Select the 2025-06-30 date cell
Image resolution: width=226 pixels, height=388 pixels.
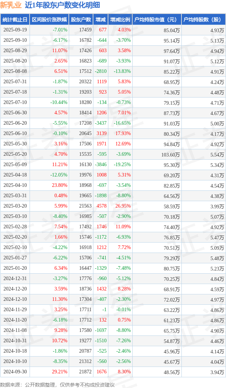[15, 113]
